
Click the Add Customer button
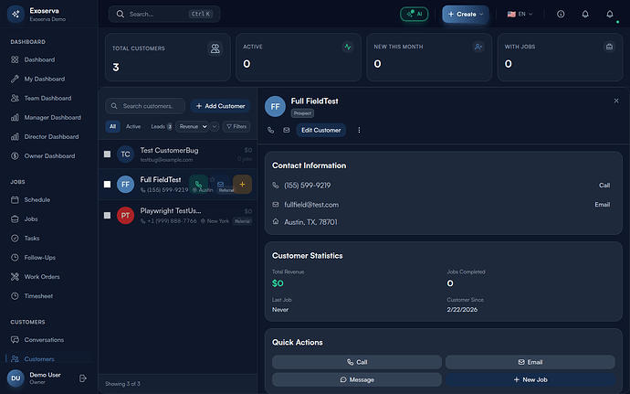pos(219,106)
